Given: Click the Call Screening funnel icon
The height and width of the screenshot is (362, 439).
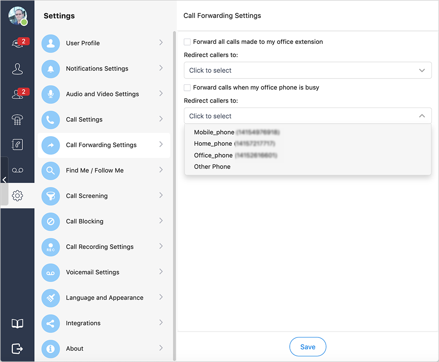Looking at the screenshot, I should pos(50,196).
